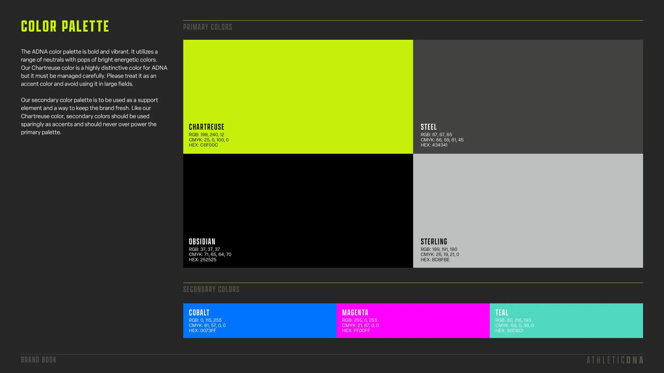Click 'CMYK: 25, 0, 100, 0' text

[209, 140]
